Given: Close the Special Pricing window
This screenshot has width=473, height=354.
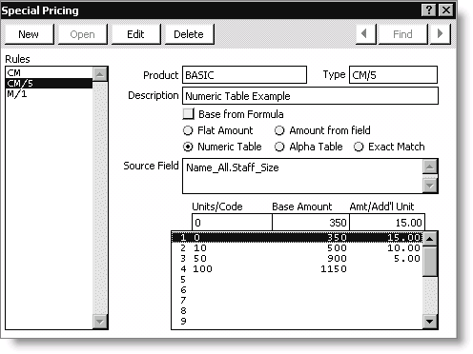Looking at the screenshot, I should (x=446, y=10).
